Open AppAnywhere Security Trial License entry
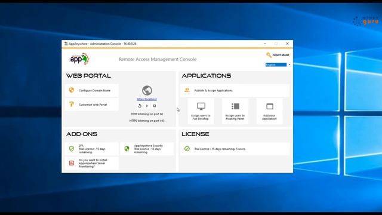Screen dimensions: 382x215 click(x=147, y=149)
